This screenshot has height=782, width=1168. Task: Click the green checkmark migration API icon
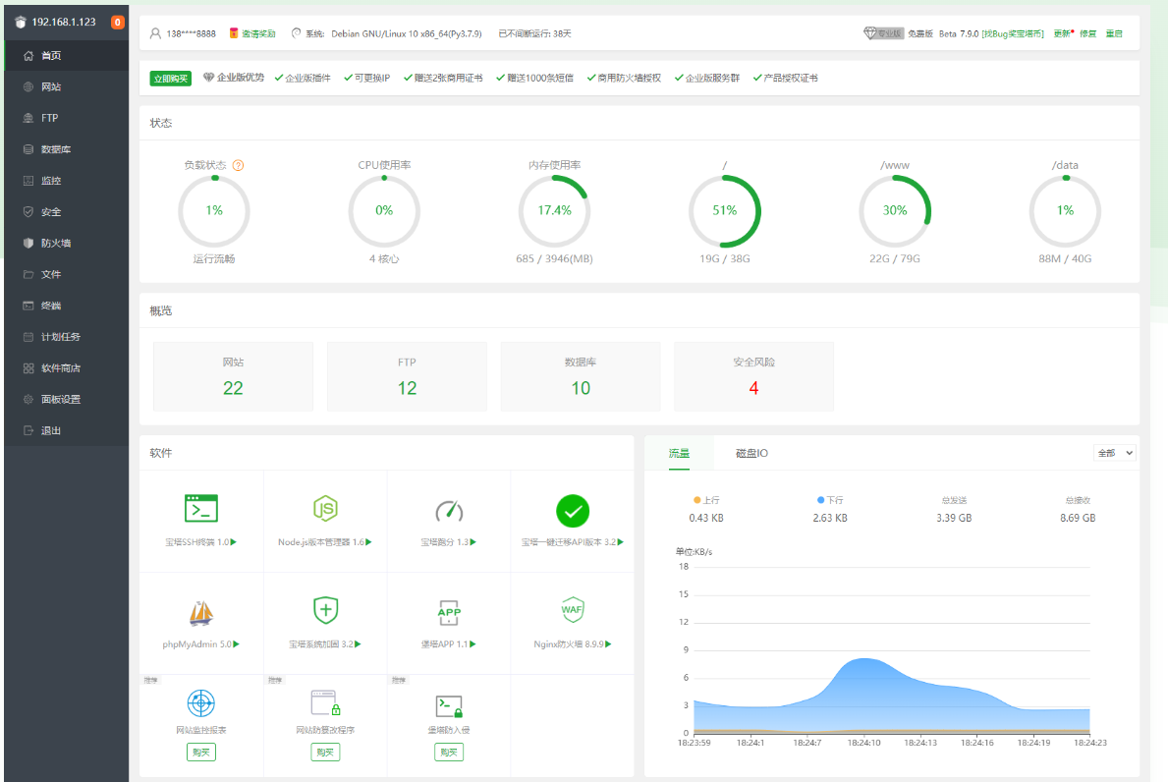point(573,511)
